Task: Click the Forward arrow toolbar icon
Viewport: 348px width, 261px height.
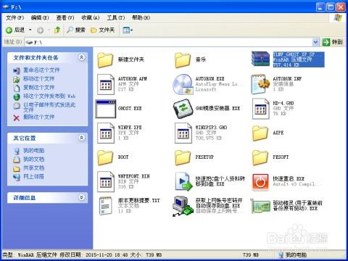Action: click(40, 30)
